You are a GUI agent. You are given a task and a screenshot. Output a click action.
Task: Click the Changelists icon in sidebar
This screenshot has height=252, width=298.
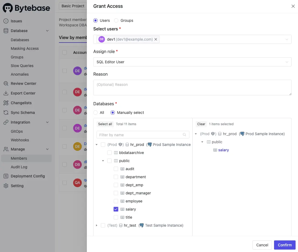click(x=6, y=103)
